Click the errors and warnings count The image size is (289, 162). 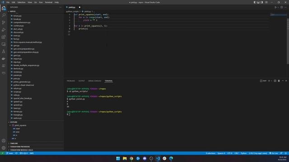coord(23,153)
